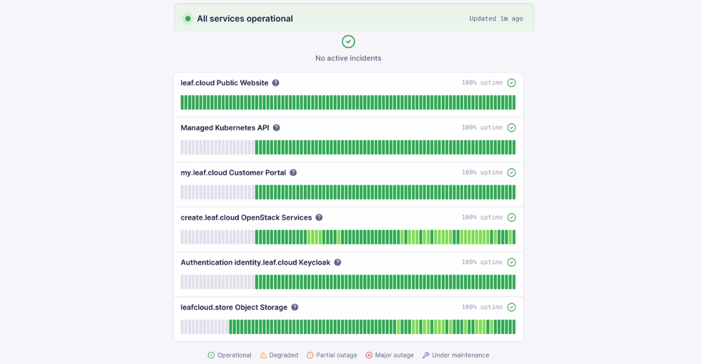Screen dimensions: 702x364
Task: Click operational checkmark in Managed Kubernetes API row
Action: [x=512, y=127]
